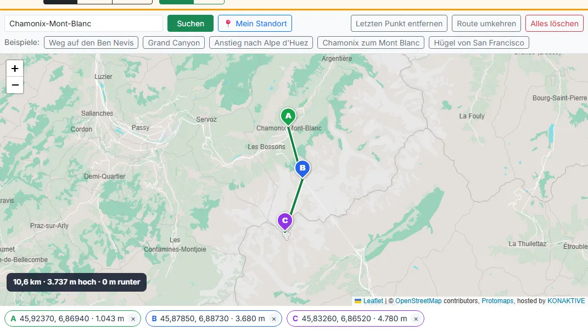Viewport: 588px width, 330px height.
Task: Load example Chamonix zum Mont Blanc
Action: pyautogui.click(x=371, y=43)
